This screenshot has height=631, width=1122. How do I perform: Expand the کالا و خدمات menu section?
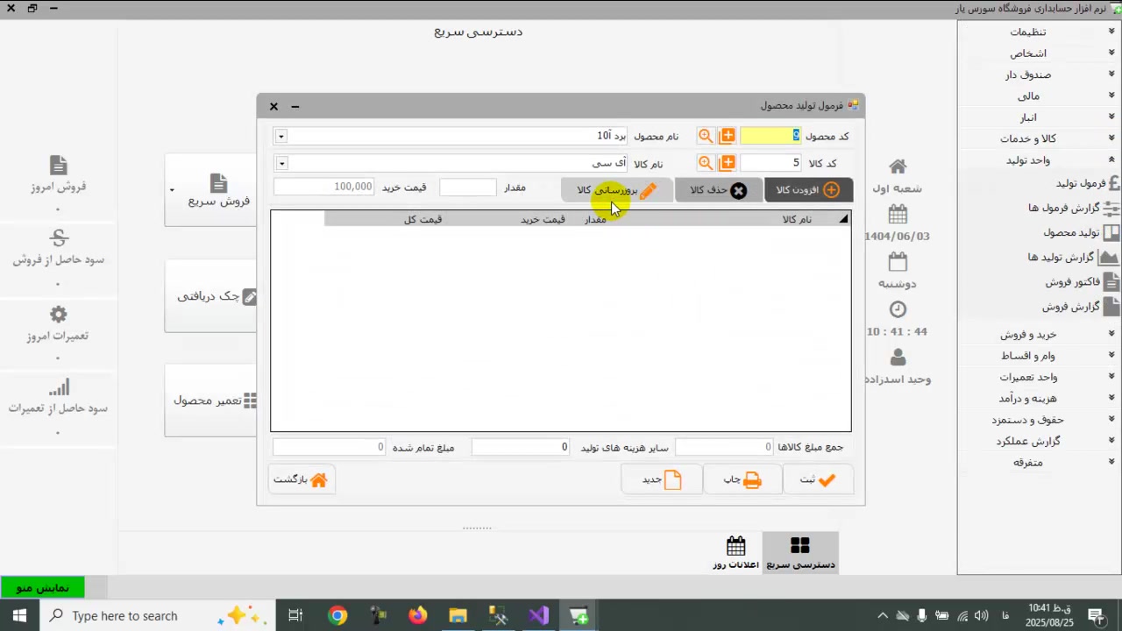tap(1039, 138)
